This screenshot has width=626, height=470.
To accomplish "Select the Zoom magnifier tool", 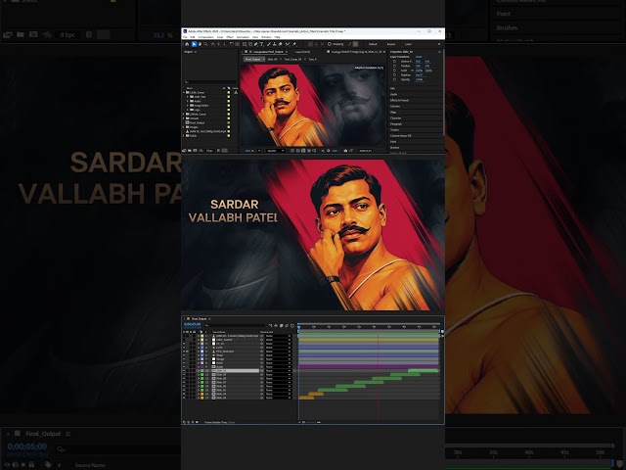I will coord(205,44).
